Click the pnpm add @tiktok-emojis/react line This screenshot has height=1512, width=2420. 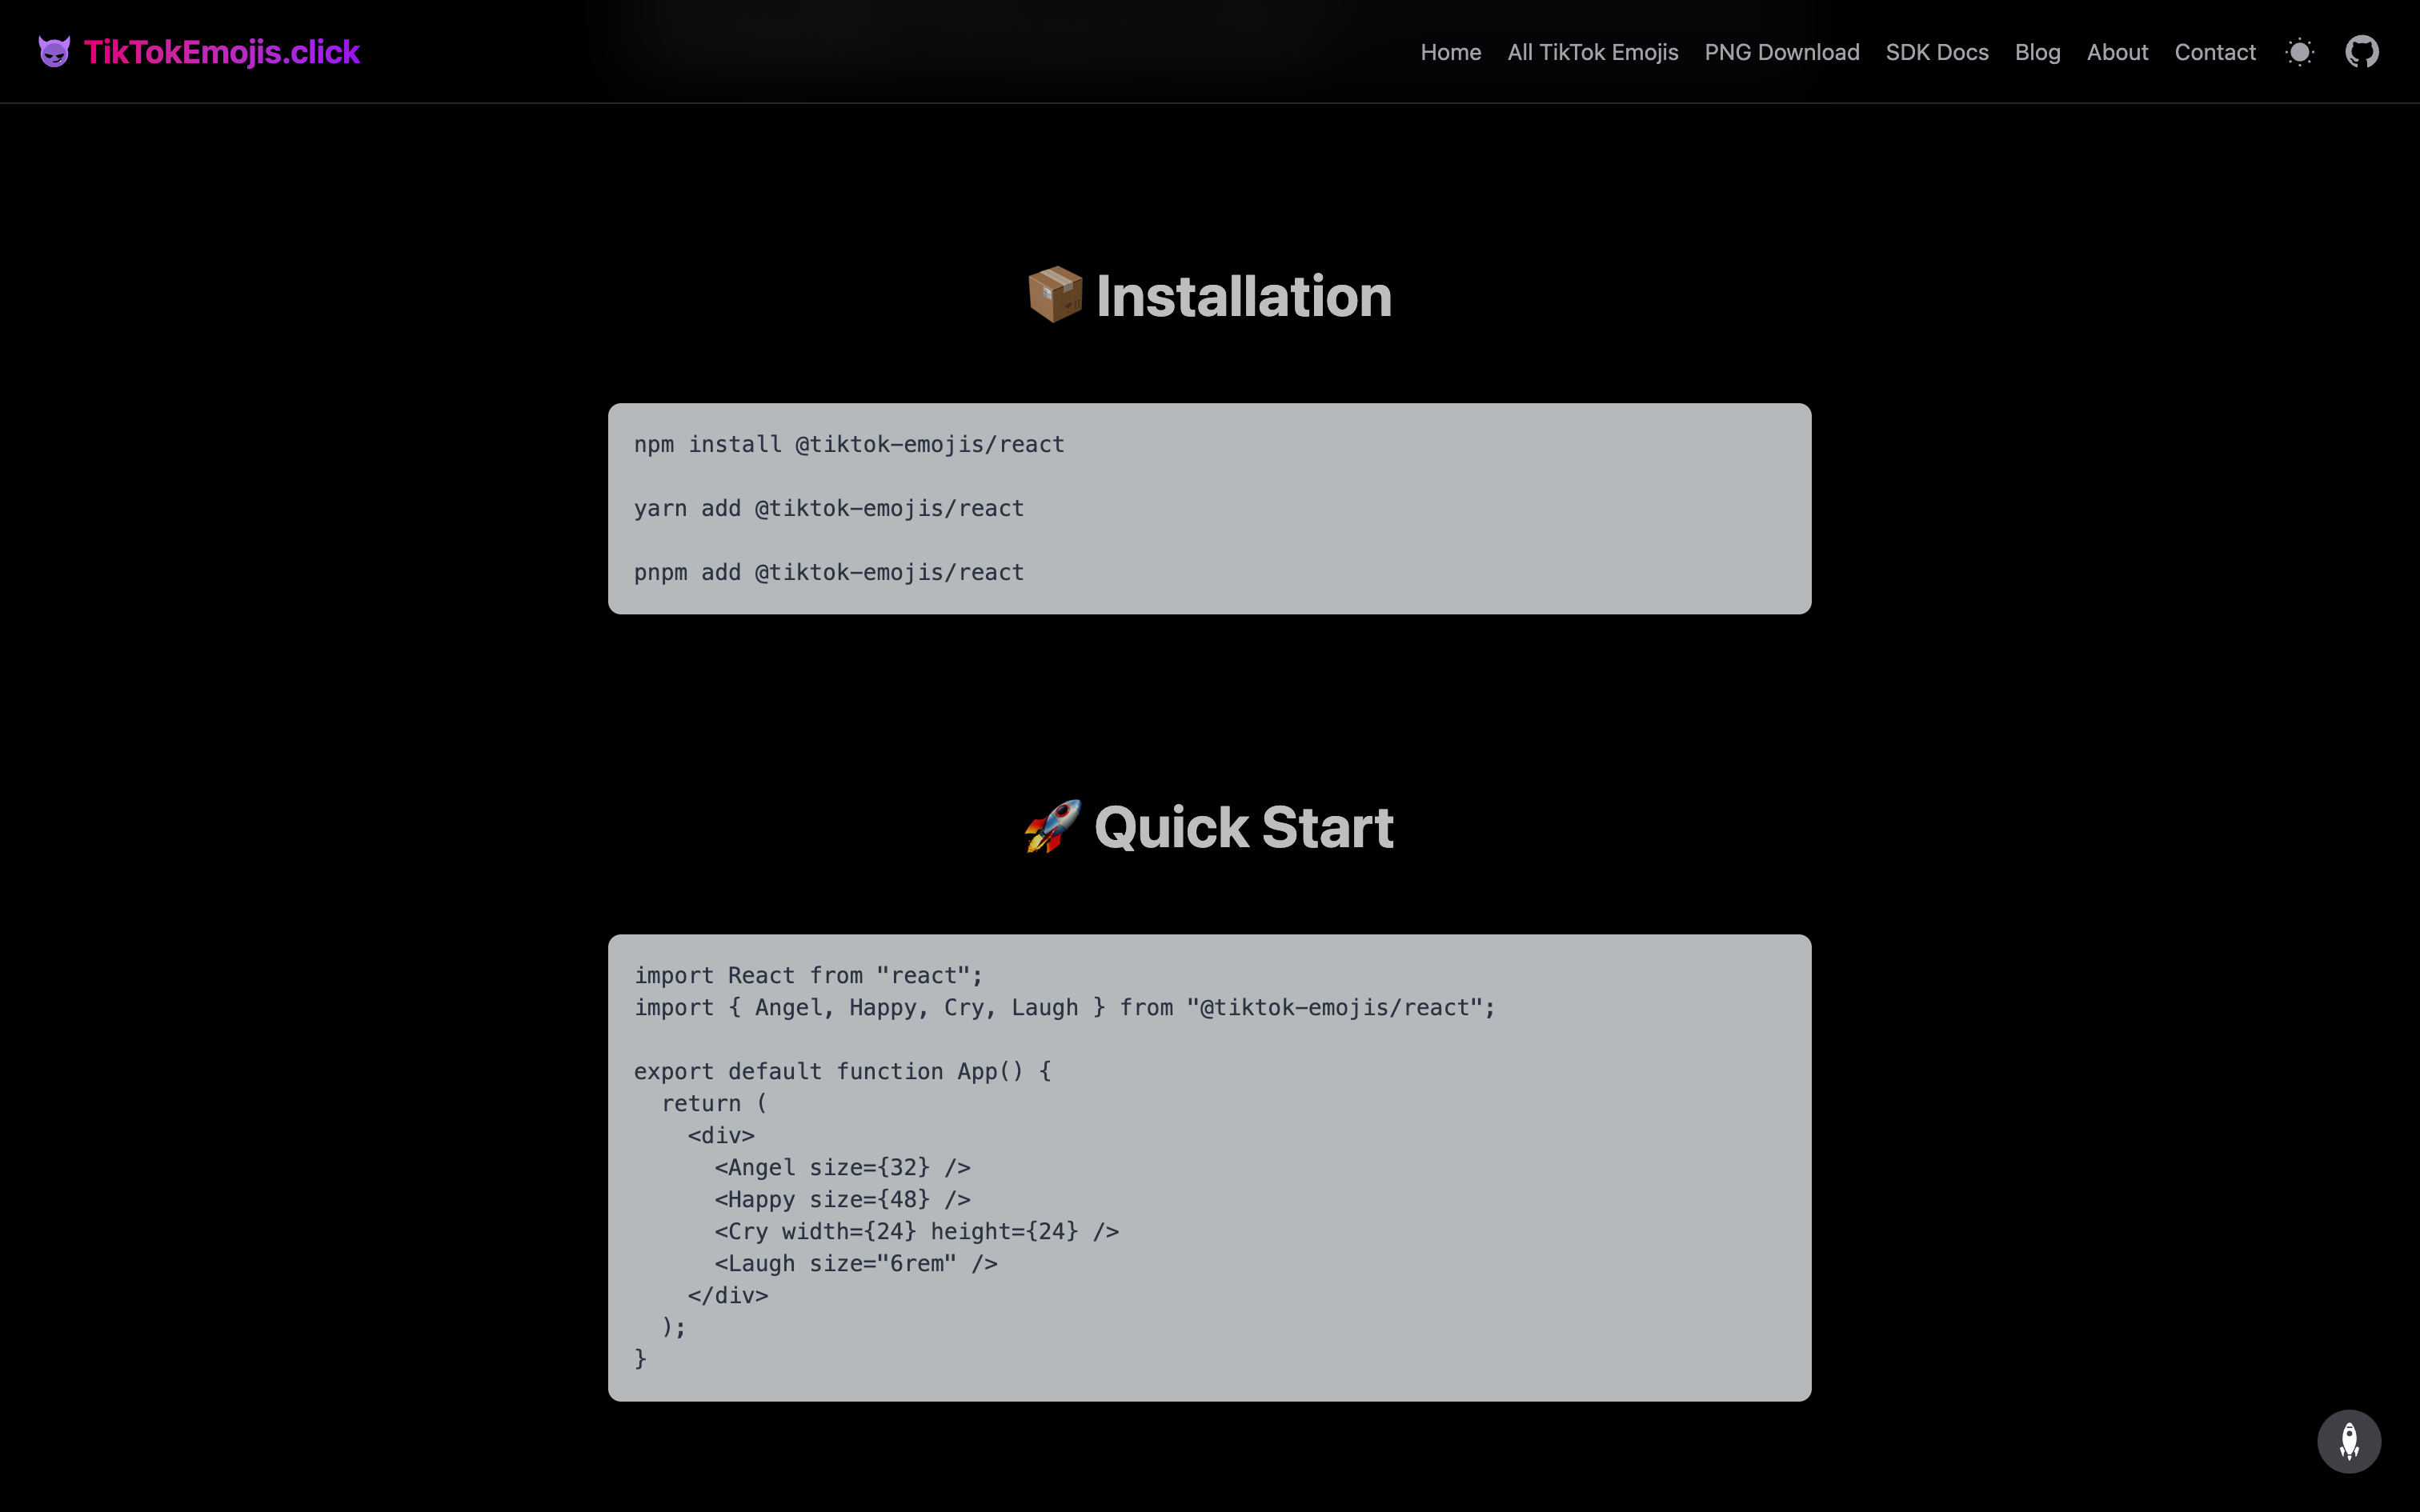829,572
